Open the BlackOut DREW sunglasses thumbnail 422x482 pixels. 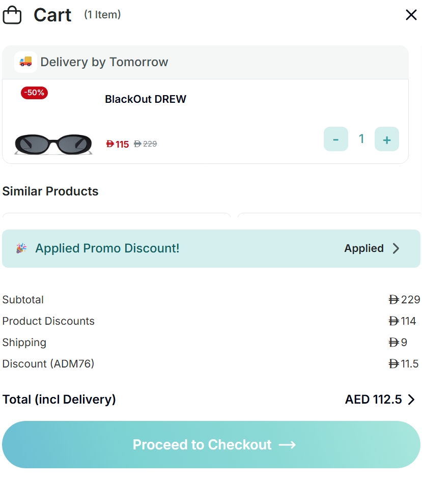point(53,144)
